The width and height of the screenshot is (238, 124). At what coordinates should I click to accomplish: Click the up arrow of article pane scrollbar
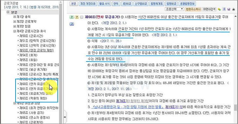click(x=235, y=16)
